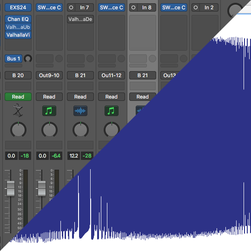This screenshot has height=251, width=251.
Task: Click the green music note icon on Out9-10 strip
Action: click(x=49, y=111)
